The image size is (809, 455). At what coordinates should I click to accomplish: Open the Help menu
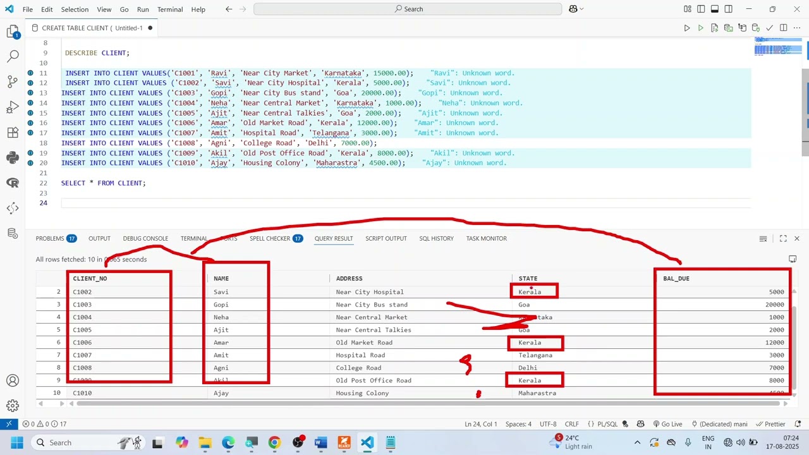(198, 9)
